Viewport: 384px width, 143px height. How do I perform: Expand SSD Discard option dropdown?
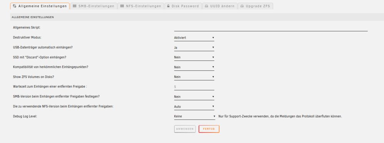click(x=194, y=57)
